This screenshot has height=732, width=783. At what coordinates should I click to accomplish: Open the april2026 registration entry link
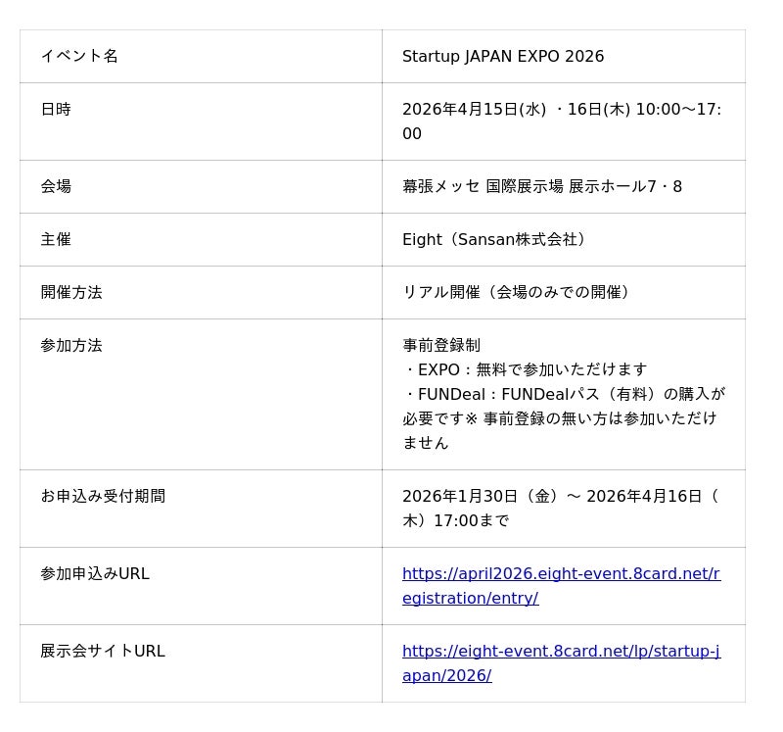[561, 574]
